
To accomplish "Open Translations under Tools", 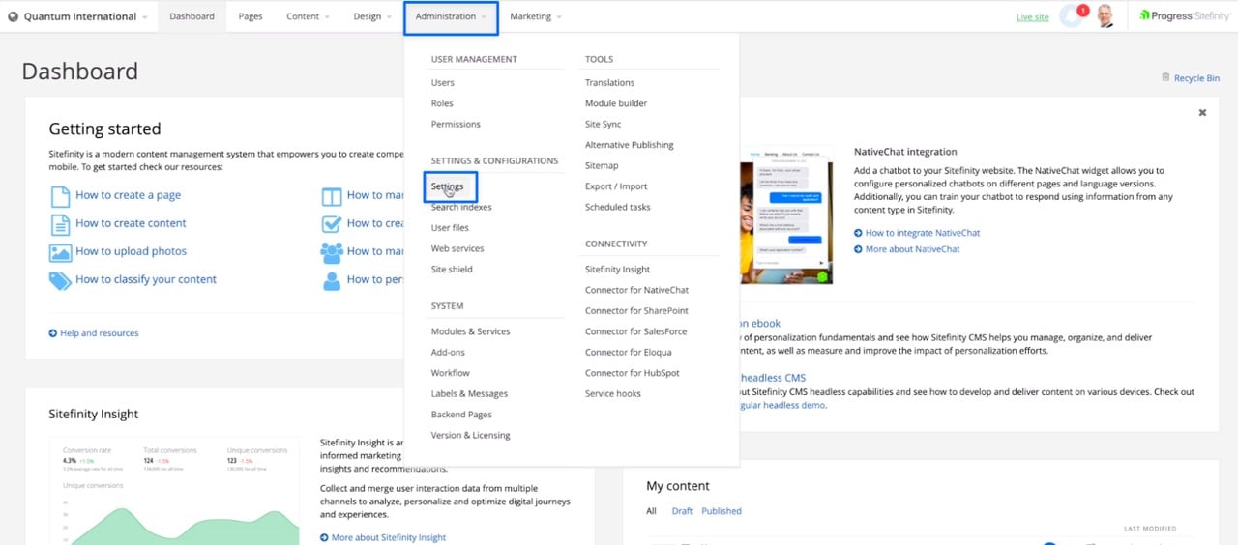I will coord(609,83).
